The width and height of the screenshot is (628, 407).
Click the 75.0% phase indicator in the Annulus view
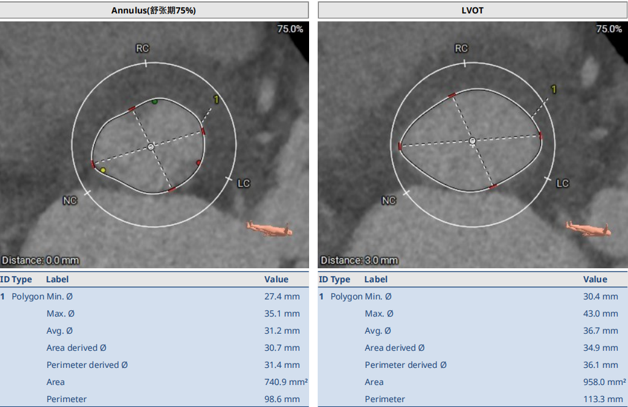tap(290, 29)
